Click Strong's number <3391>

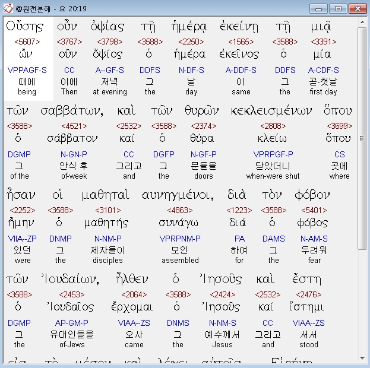(324, 42)
